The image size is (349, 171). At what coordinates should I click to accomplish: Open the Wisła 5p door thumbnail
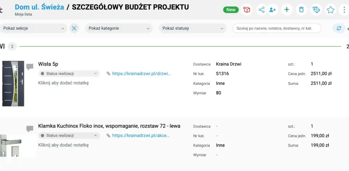pos(13,83)
